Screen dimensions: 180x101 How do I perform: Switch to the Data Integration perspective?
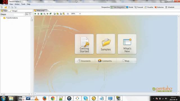coord(118,7)
